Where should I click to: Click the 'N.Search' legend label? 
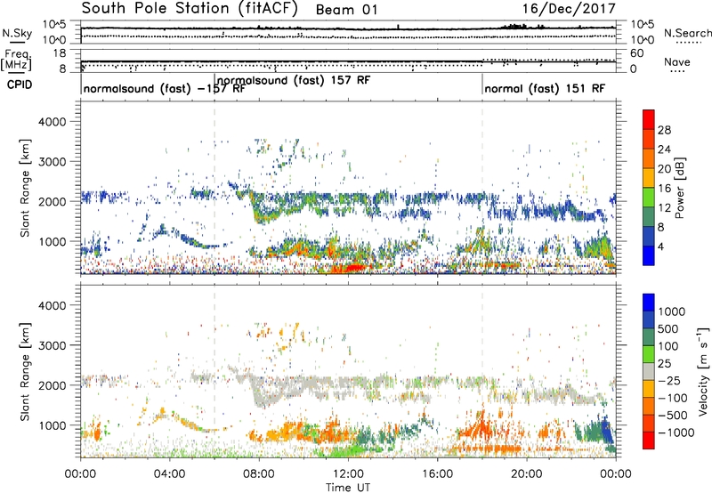point(687,33)
